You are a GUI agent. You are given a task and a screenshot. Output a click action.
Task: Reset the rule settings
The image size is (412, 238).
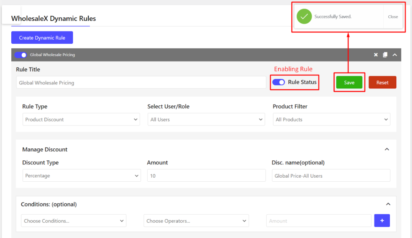click(382, 82)
